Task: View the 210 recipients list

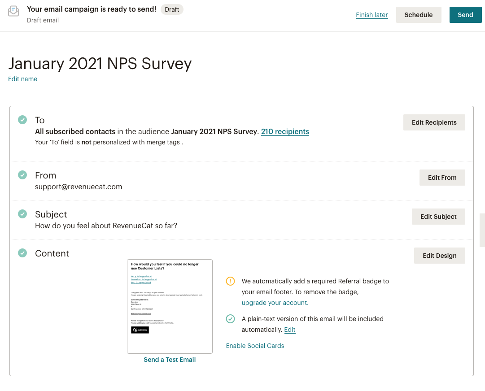Action: [285, 132]
